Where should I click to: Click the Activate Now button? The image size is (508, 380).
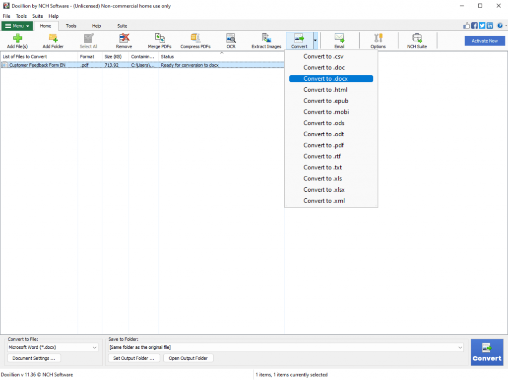484,41
